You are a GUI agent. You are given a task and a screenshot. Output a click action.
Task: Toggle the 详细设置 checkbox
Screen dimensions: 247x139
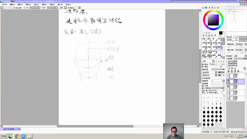pyautogui.click(x=203, y=78)
